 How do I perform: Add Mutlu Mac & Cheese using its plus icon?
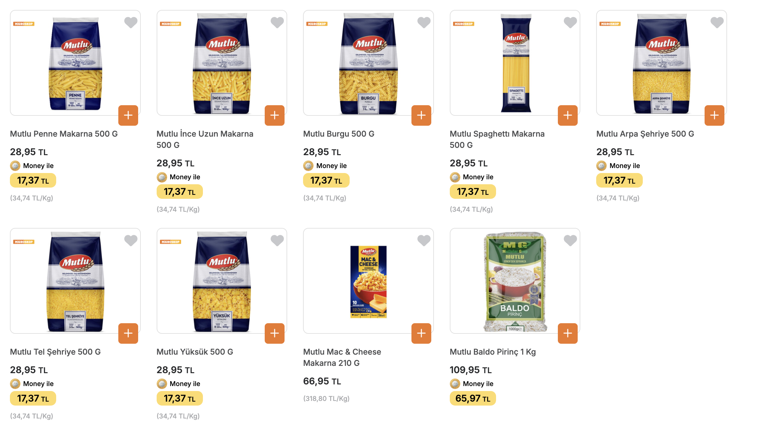(421, 333)
